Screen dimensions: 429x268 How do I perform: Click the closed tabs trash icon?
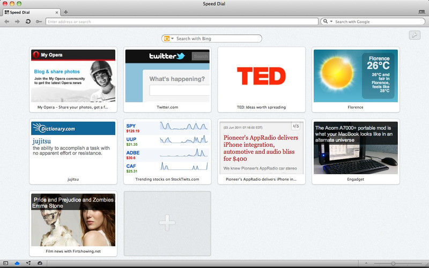pos(421,12)
